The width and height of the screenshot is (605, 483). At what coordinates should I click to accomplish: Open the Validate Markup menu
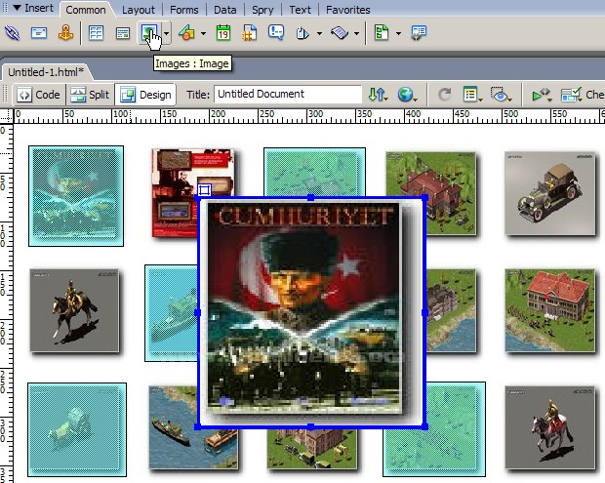(x=542, y=95)
